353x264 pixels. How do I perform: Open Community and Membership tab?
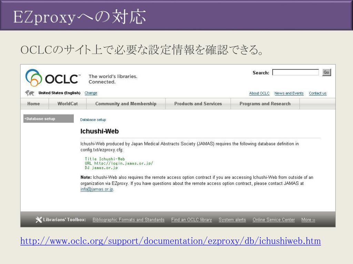point(126,104)
